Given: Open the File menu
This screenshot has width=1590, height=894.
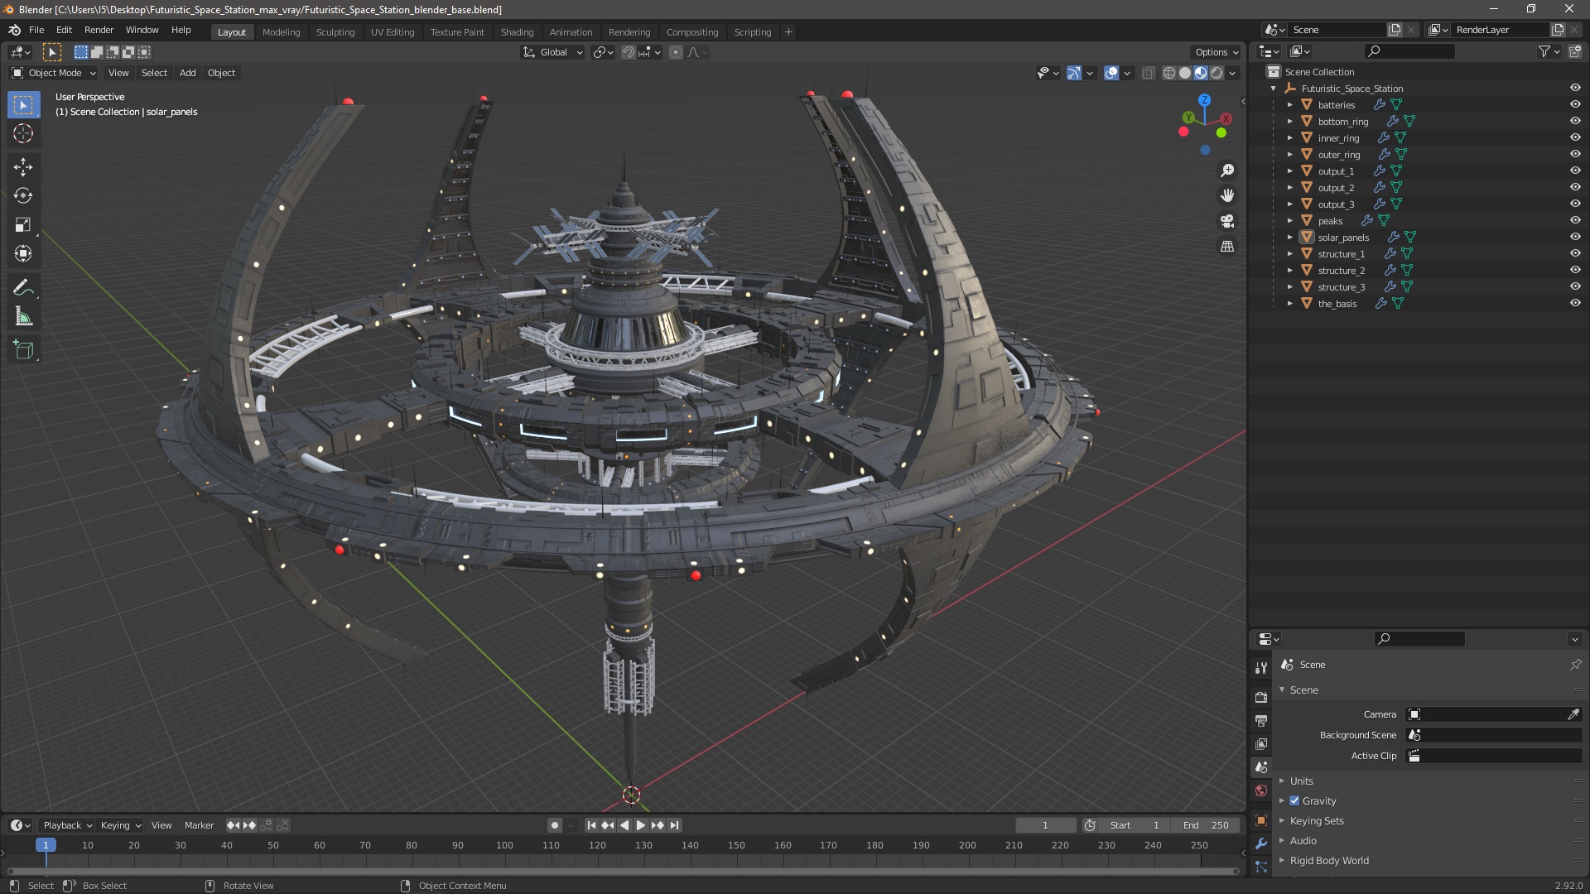Looking at the screenshot, I should [x=36, y=30].
